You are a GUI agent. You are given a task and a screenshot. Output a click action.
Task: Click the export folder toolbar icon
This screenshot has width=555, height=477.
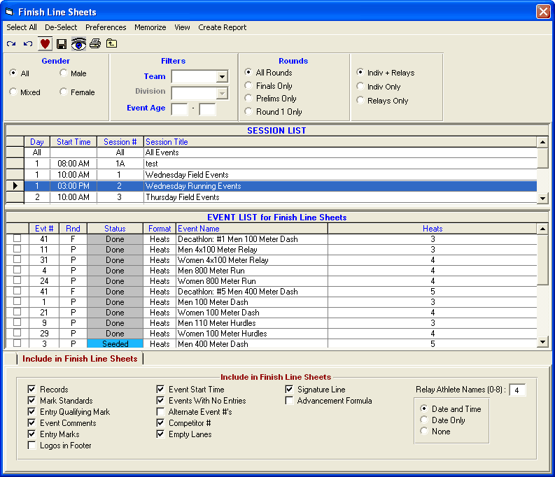[x=111, y=43]
